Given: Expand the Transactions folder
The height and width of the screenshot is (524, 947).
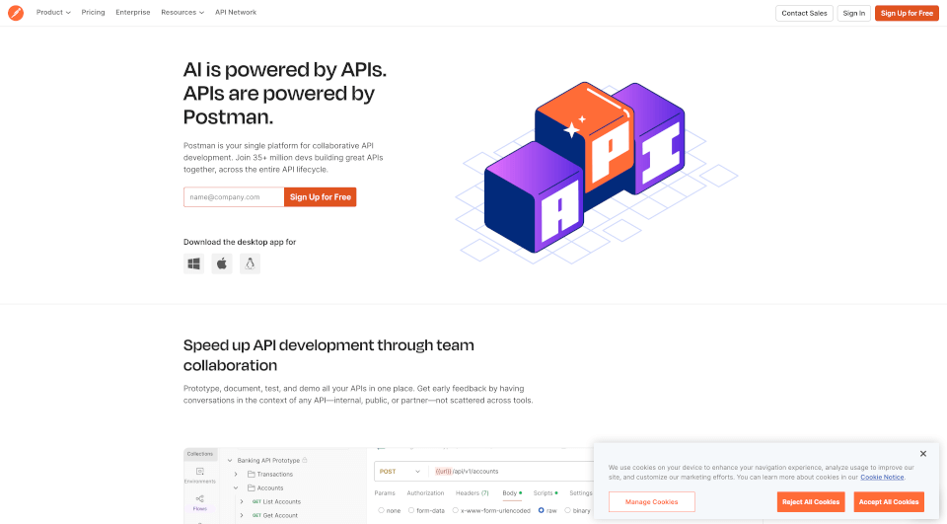Looking at the screenshot, I should click(236, 475).
